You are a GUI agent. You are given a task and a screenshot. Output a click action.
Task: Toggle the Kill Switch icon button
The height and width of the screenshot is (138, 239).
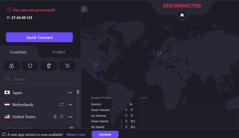pos(49,66)
